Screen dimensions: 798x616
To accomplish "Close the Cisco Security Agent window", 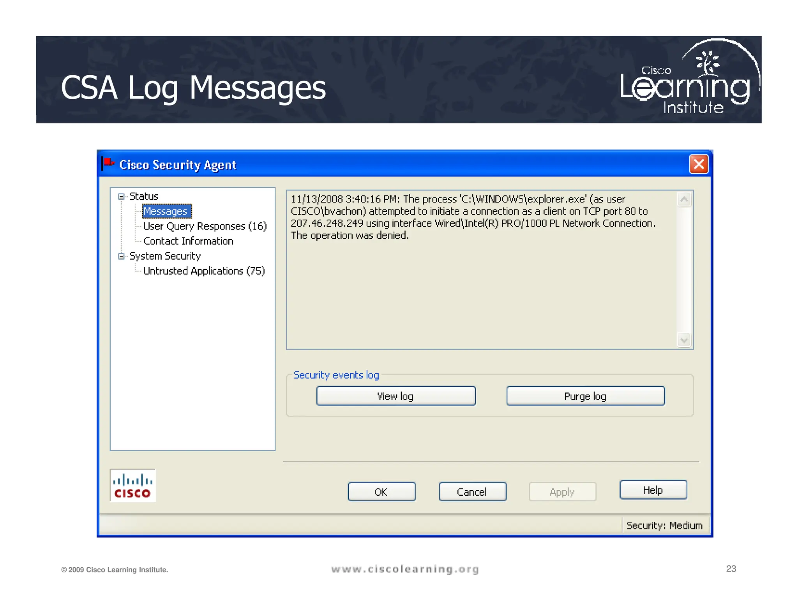I will tap(699, 164).
